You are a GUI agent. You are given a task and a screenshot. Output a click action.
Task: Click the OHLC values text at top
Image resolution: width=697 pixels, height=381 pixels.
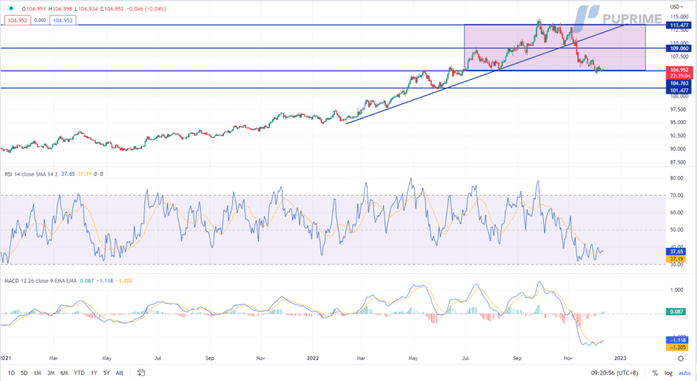94,9
